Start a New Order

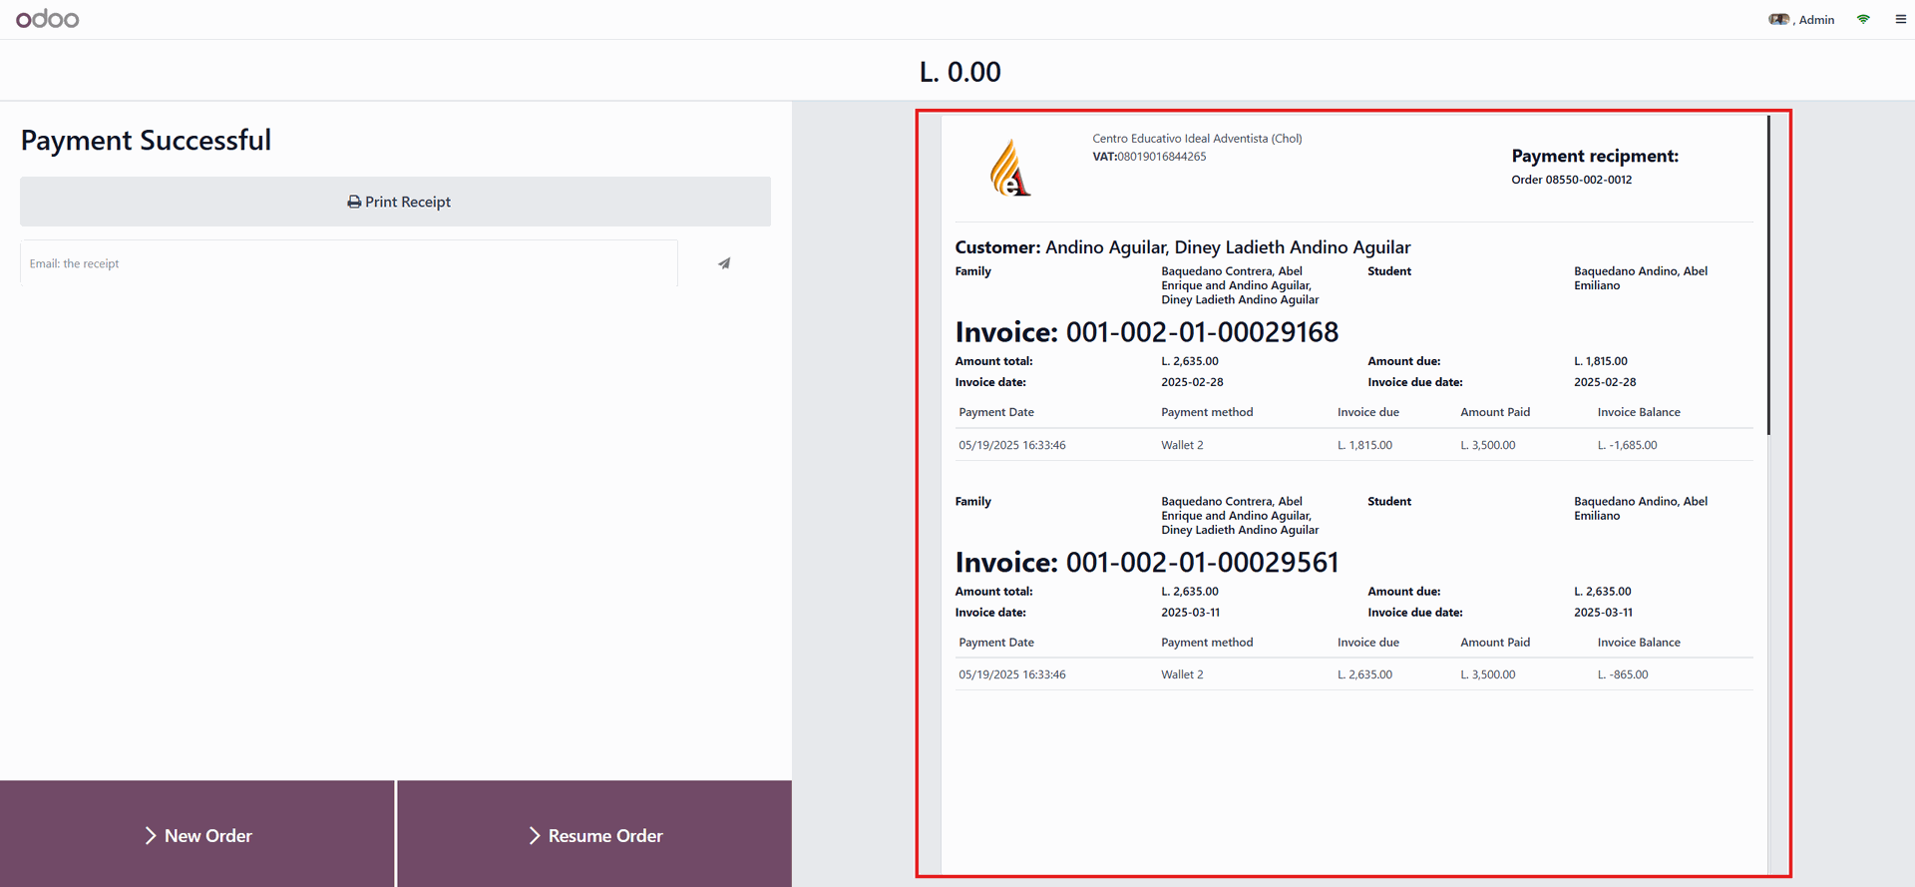[197, 835]
